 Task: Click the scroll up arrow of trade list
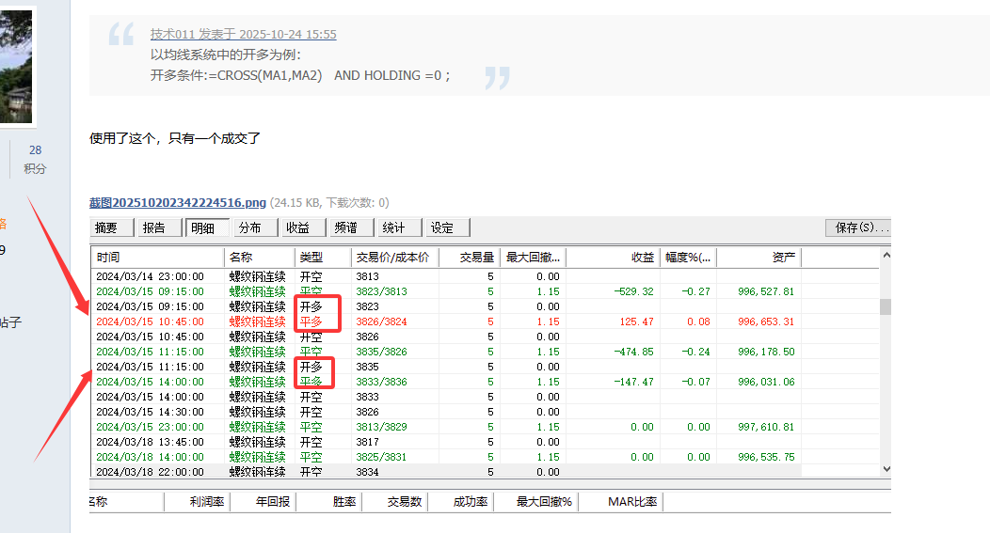coord(886,256)
